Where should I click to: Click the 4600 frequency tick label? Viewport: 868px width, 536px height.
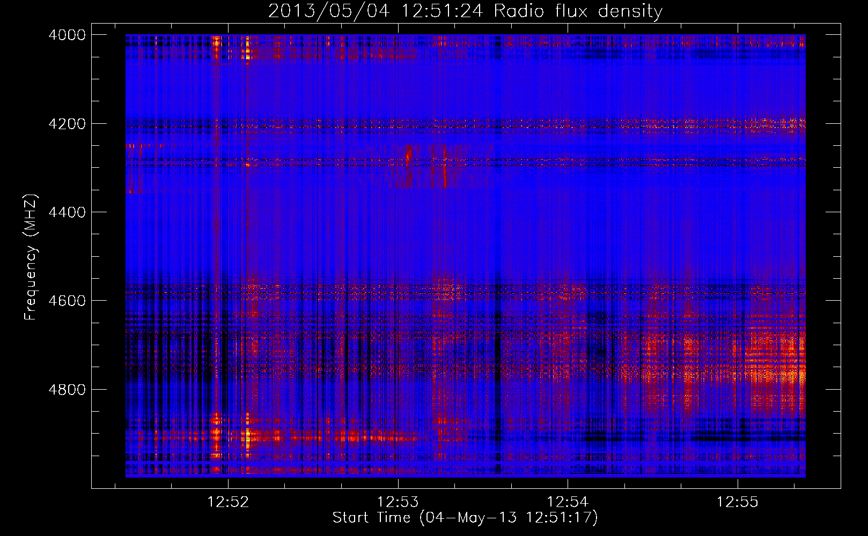[67, 301]
